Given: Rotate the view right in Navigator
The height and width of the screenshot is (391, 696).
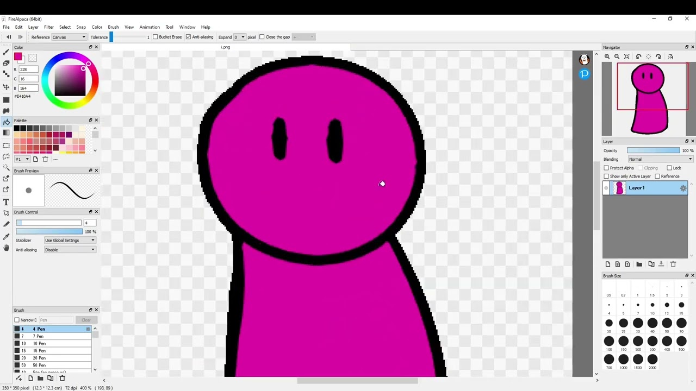Looking at the screenshot, I should click(658, 56).
